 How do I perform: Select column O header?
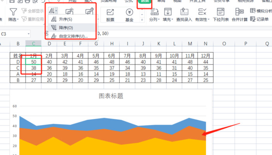point(224,44)
